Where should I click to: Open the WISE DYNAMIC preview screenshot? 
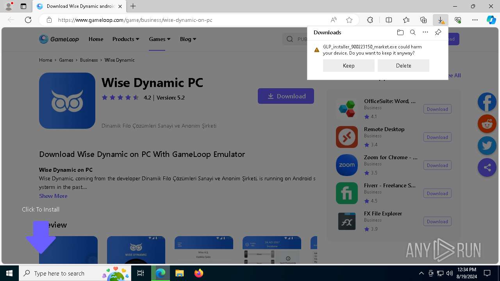click(x=136, y=250)
